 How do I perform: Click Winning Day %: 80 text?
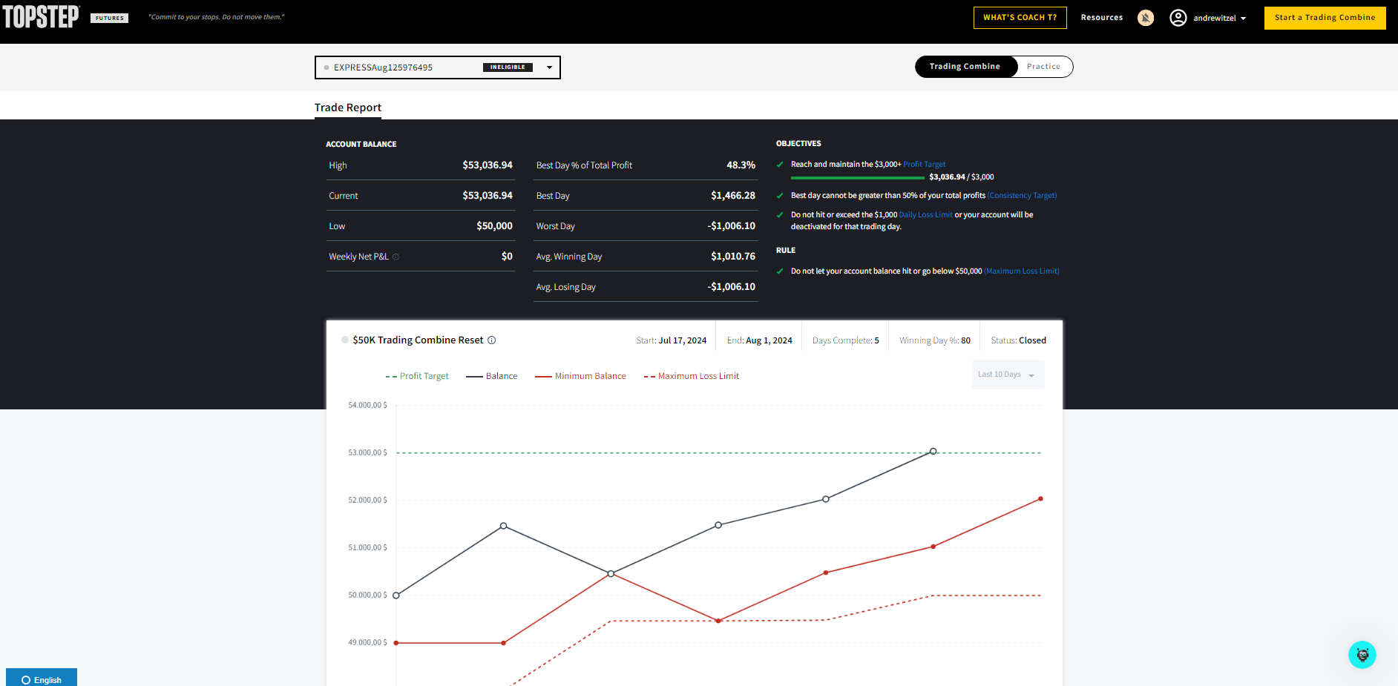(x=935, y=340)
